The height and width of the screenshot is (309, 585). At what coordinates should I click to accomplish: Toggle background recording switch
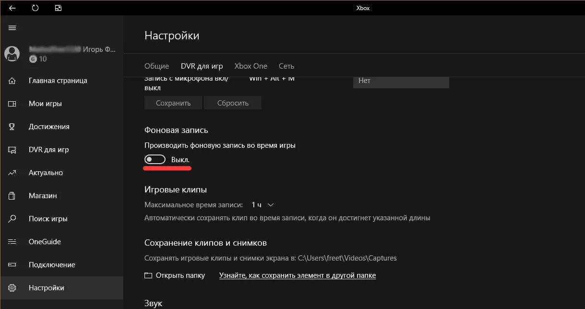point(155,159)
